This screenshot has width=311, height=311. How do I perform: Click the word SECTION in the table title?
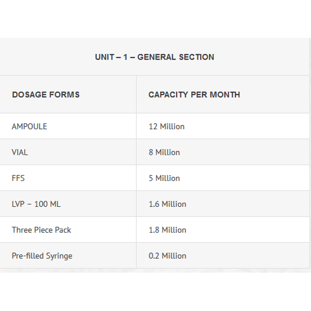(196, 57)
